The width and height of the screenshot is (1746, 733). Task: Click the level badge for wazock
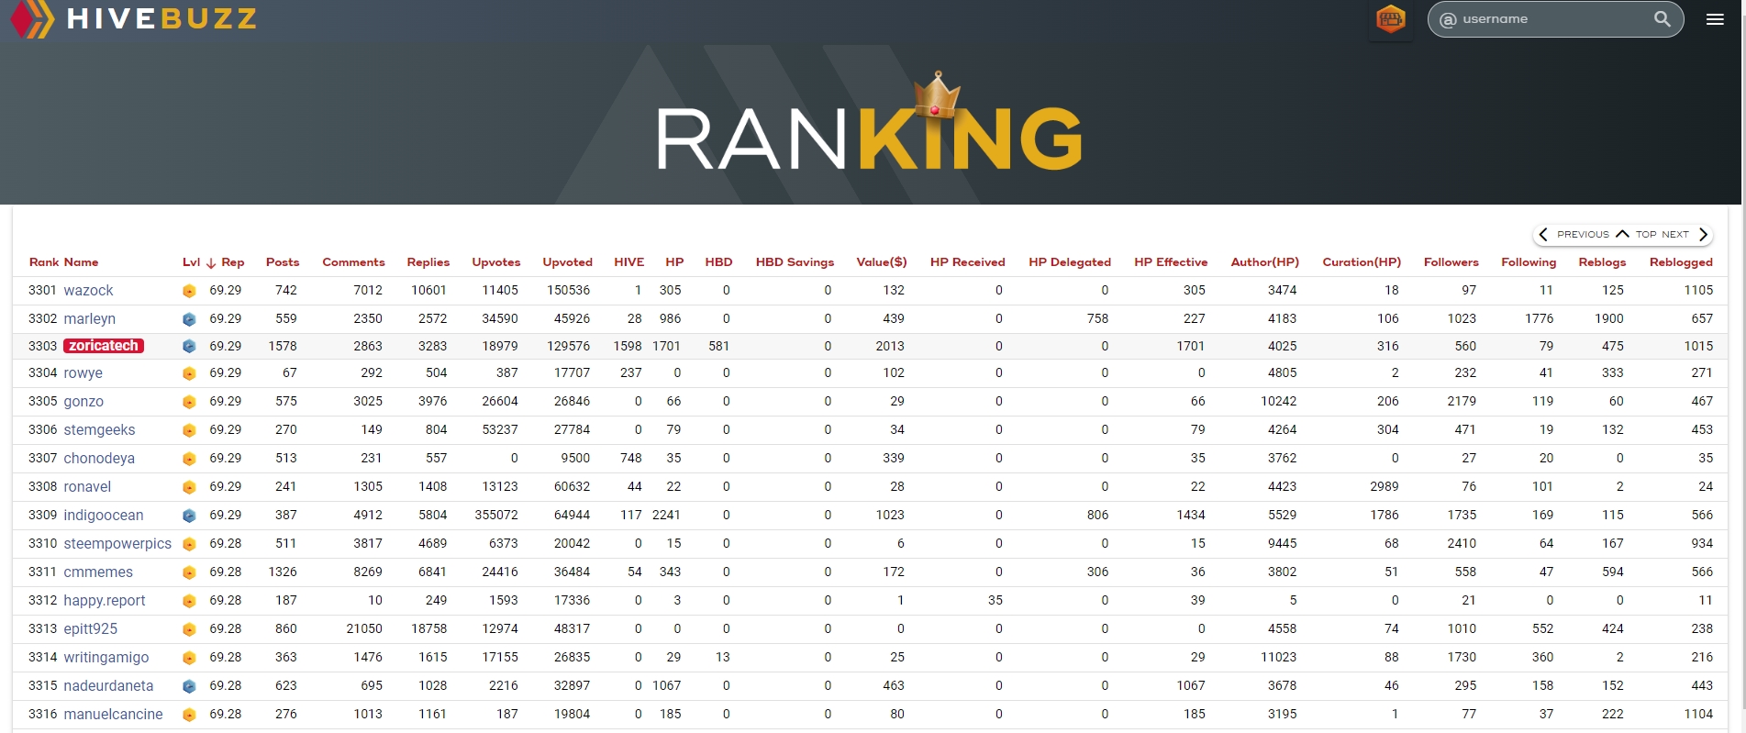pyautogui.click(x=189, y=291)
